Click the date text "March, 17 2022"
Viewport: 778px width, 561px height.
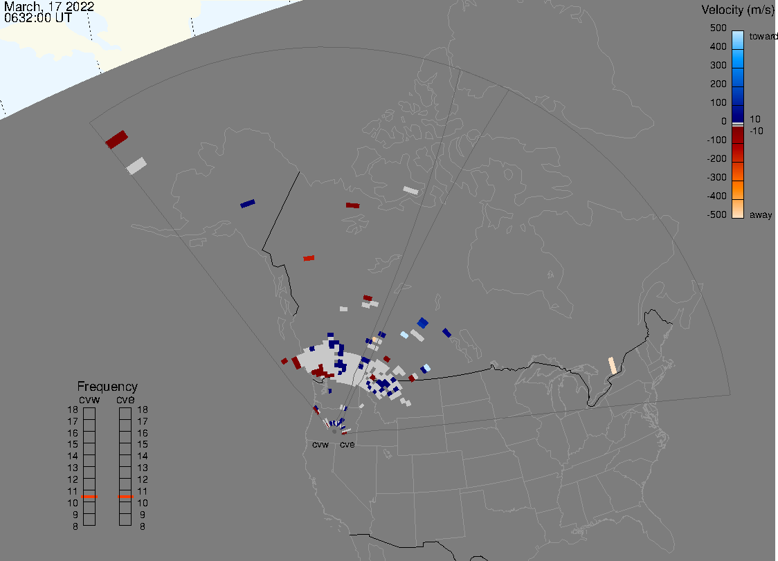[x=49, y=6]
